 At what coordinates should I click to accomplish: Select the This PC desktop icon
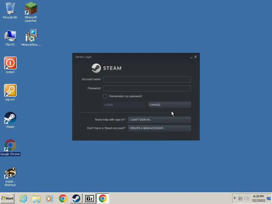[x=10, y=38]
